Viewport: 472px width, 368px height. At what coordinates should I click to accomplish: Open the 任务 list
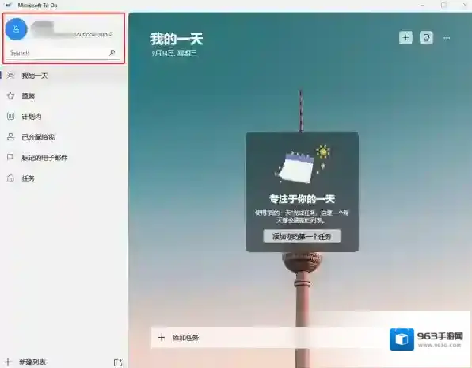click(64, 178)
